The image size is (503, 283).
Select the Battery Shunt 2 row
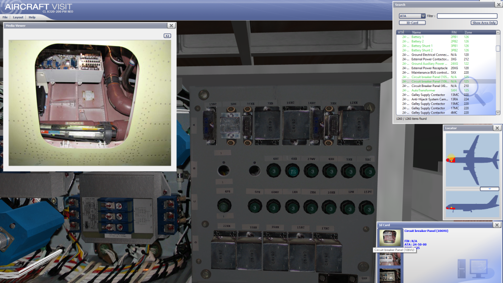click(x=446, y=51)
